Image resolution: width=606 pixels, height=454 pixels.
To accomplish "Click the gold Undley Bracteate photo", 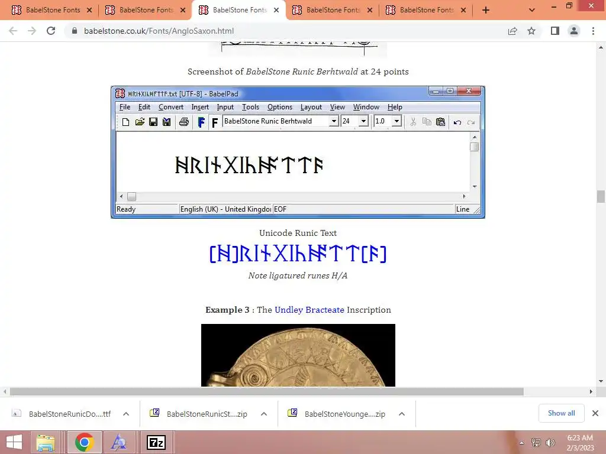I will 298,355.
